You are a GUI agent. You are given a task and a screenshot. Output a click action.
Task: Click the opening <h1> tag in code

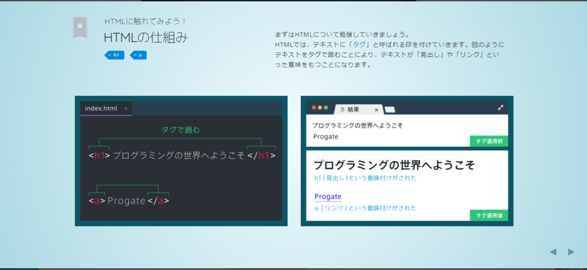click(x=99, y=155)
